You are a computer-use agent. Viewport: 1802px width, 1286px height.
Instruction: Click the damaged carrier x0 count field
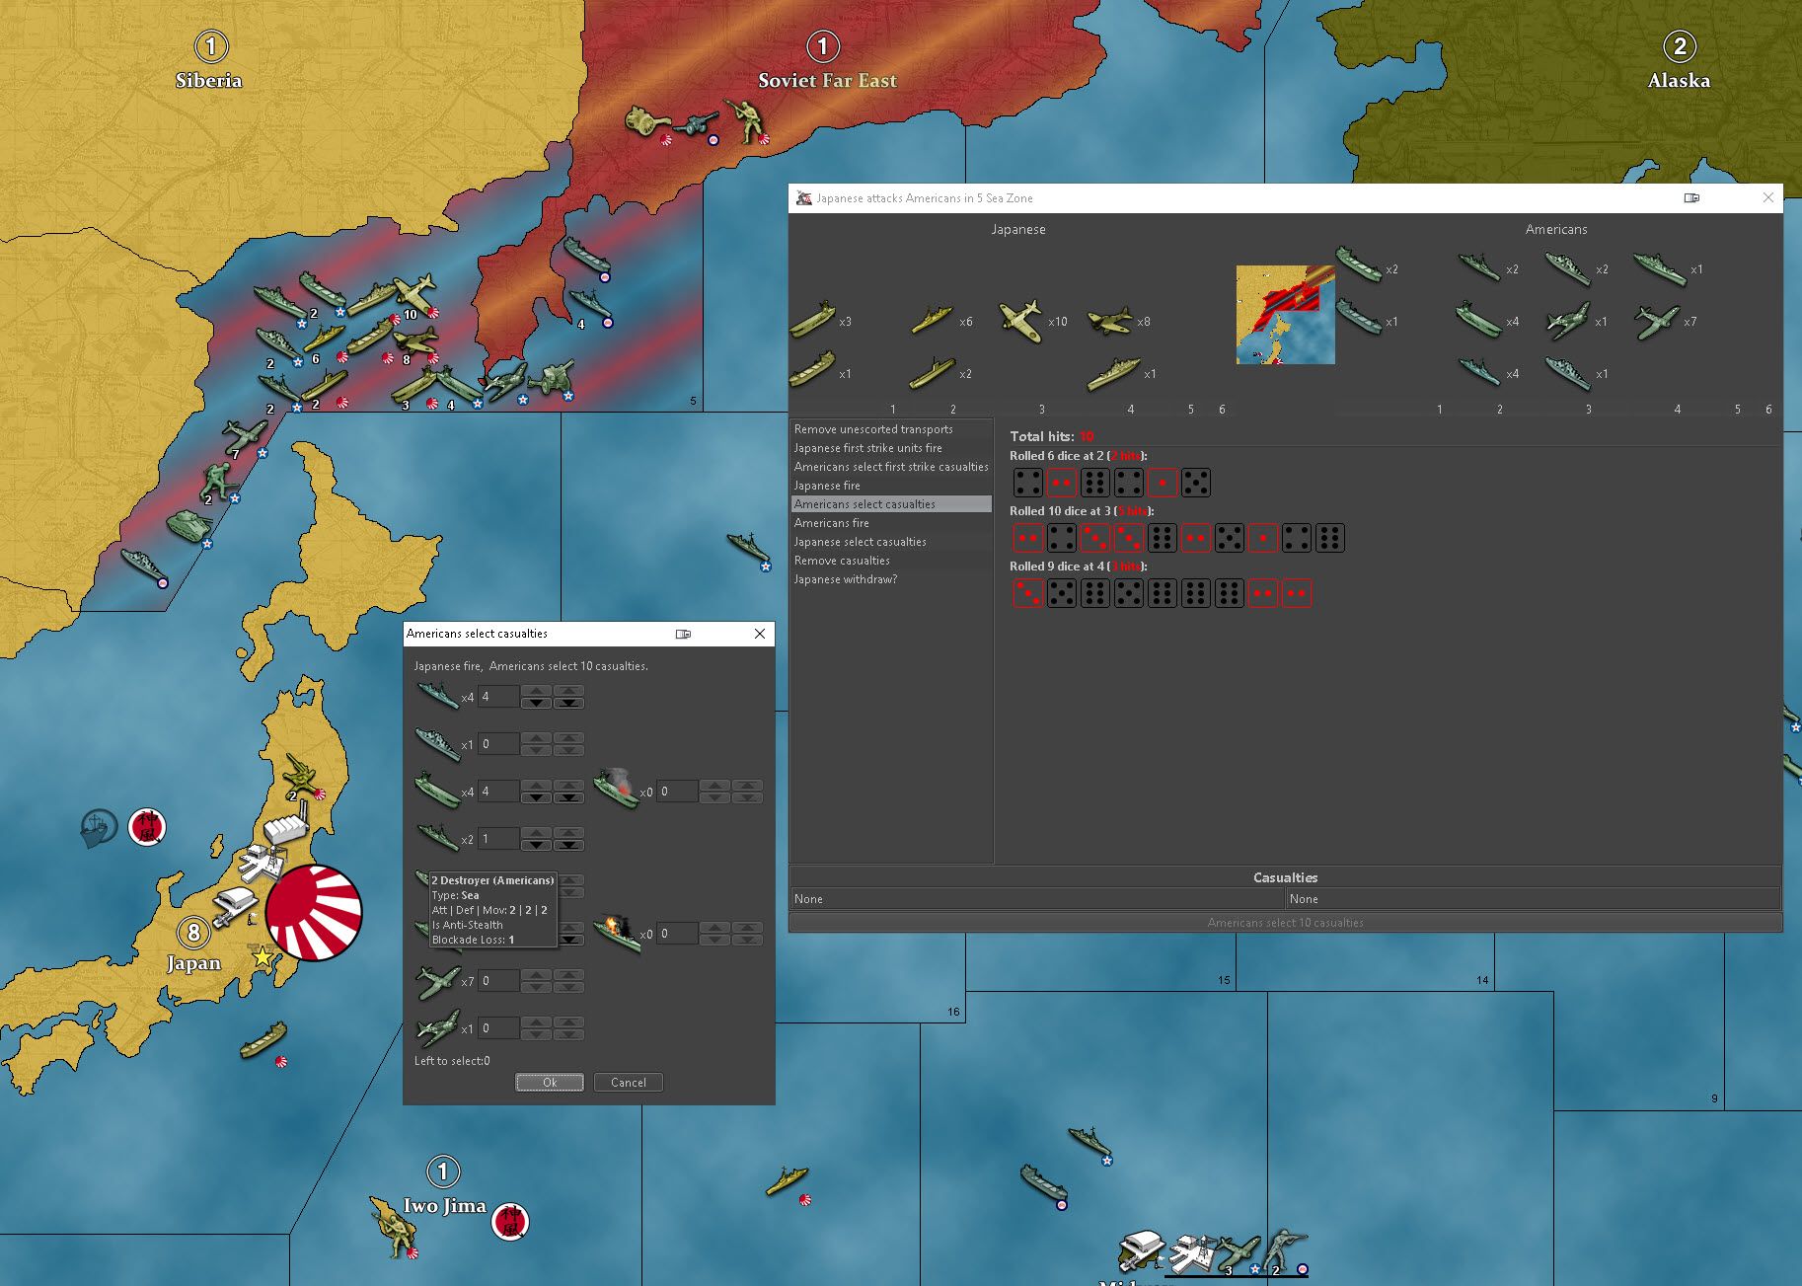[x=677, y=792]
